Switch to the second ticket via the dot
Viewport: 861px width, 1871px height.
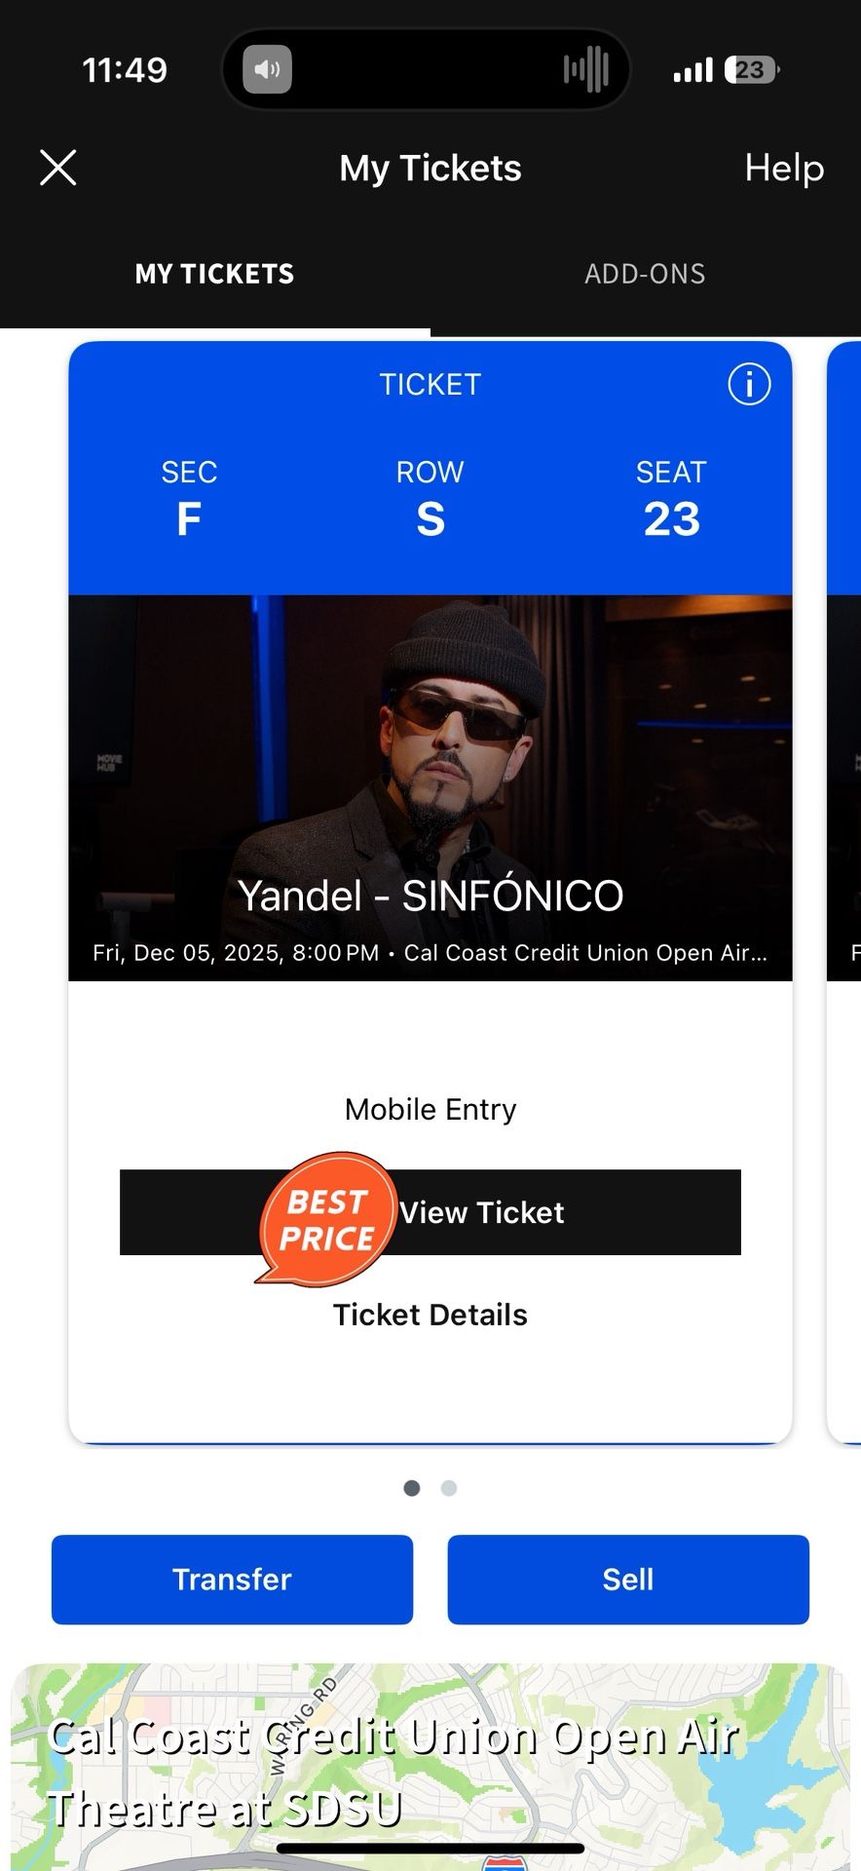click(x=449, y=1488)
